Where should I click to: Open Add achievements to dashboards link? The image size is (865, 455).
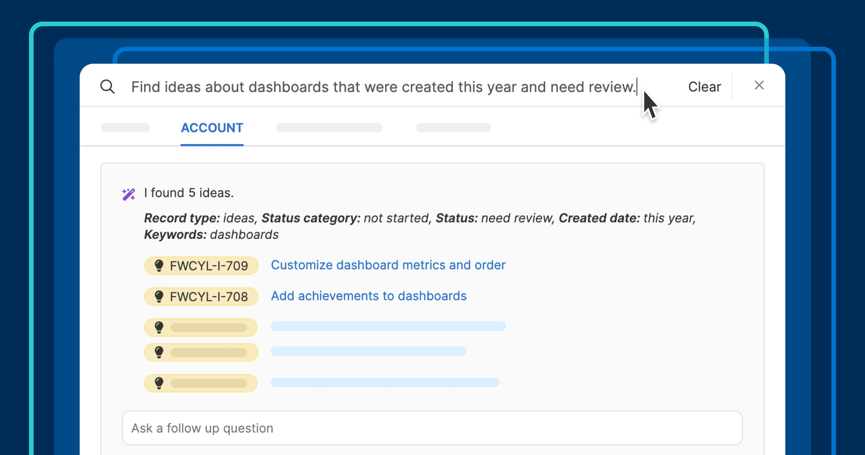point(368,296)
